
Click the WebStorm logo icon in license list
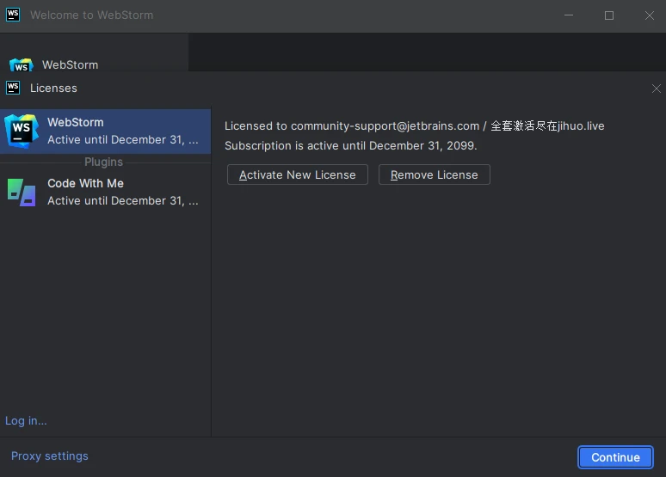point(22,131)
